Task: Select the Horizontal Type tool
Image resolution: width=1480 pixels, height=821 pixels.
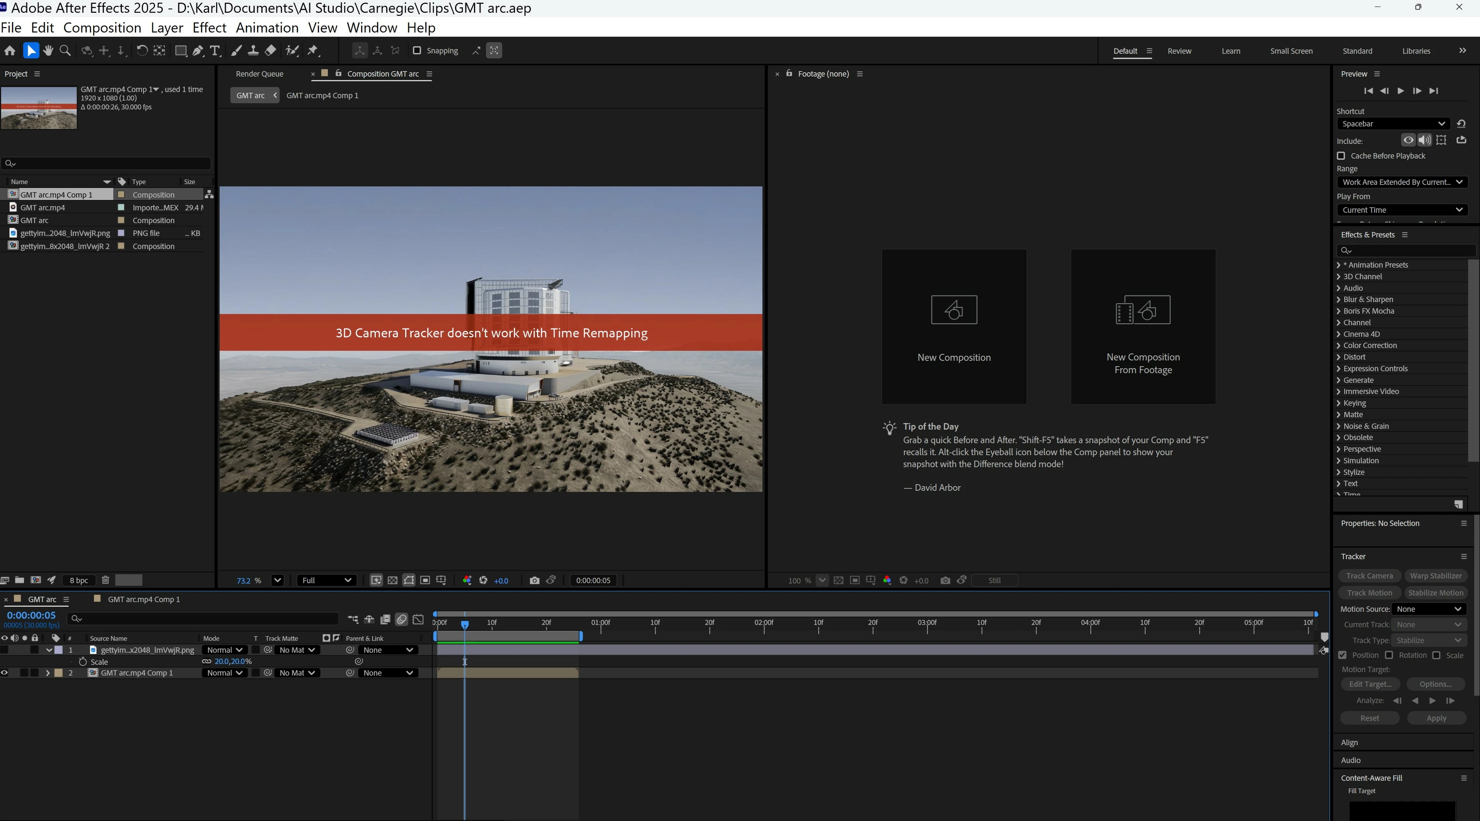Action: (x=215, y=51)
